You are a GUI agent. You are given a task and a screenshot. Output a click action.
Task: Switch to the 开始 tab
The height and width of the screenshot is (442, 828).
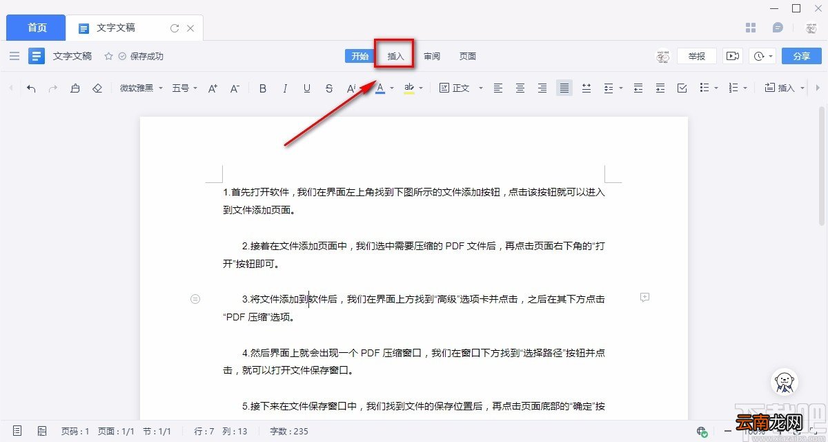pos(359,56)
